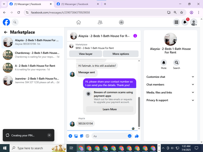View site information icon in address bar

coord(27,13)
